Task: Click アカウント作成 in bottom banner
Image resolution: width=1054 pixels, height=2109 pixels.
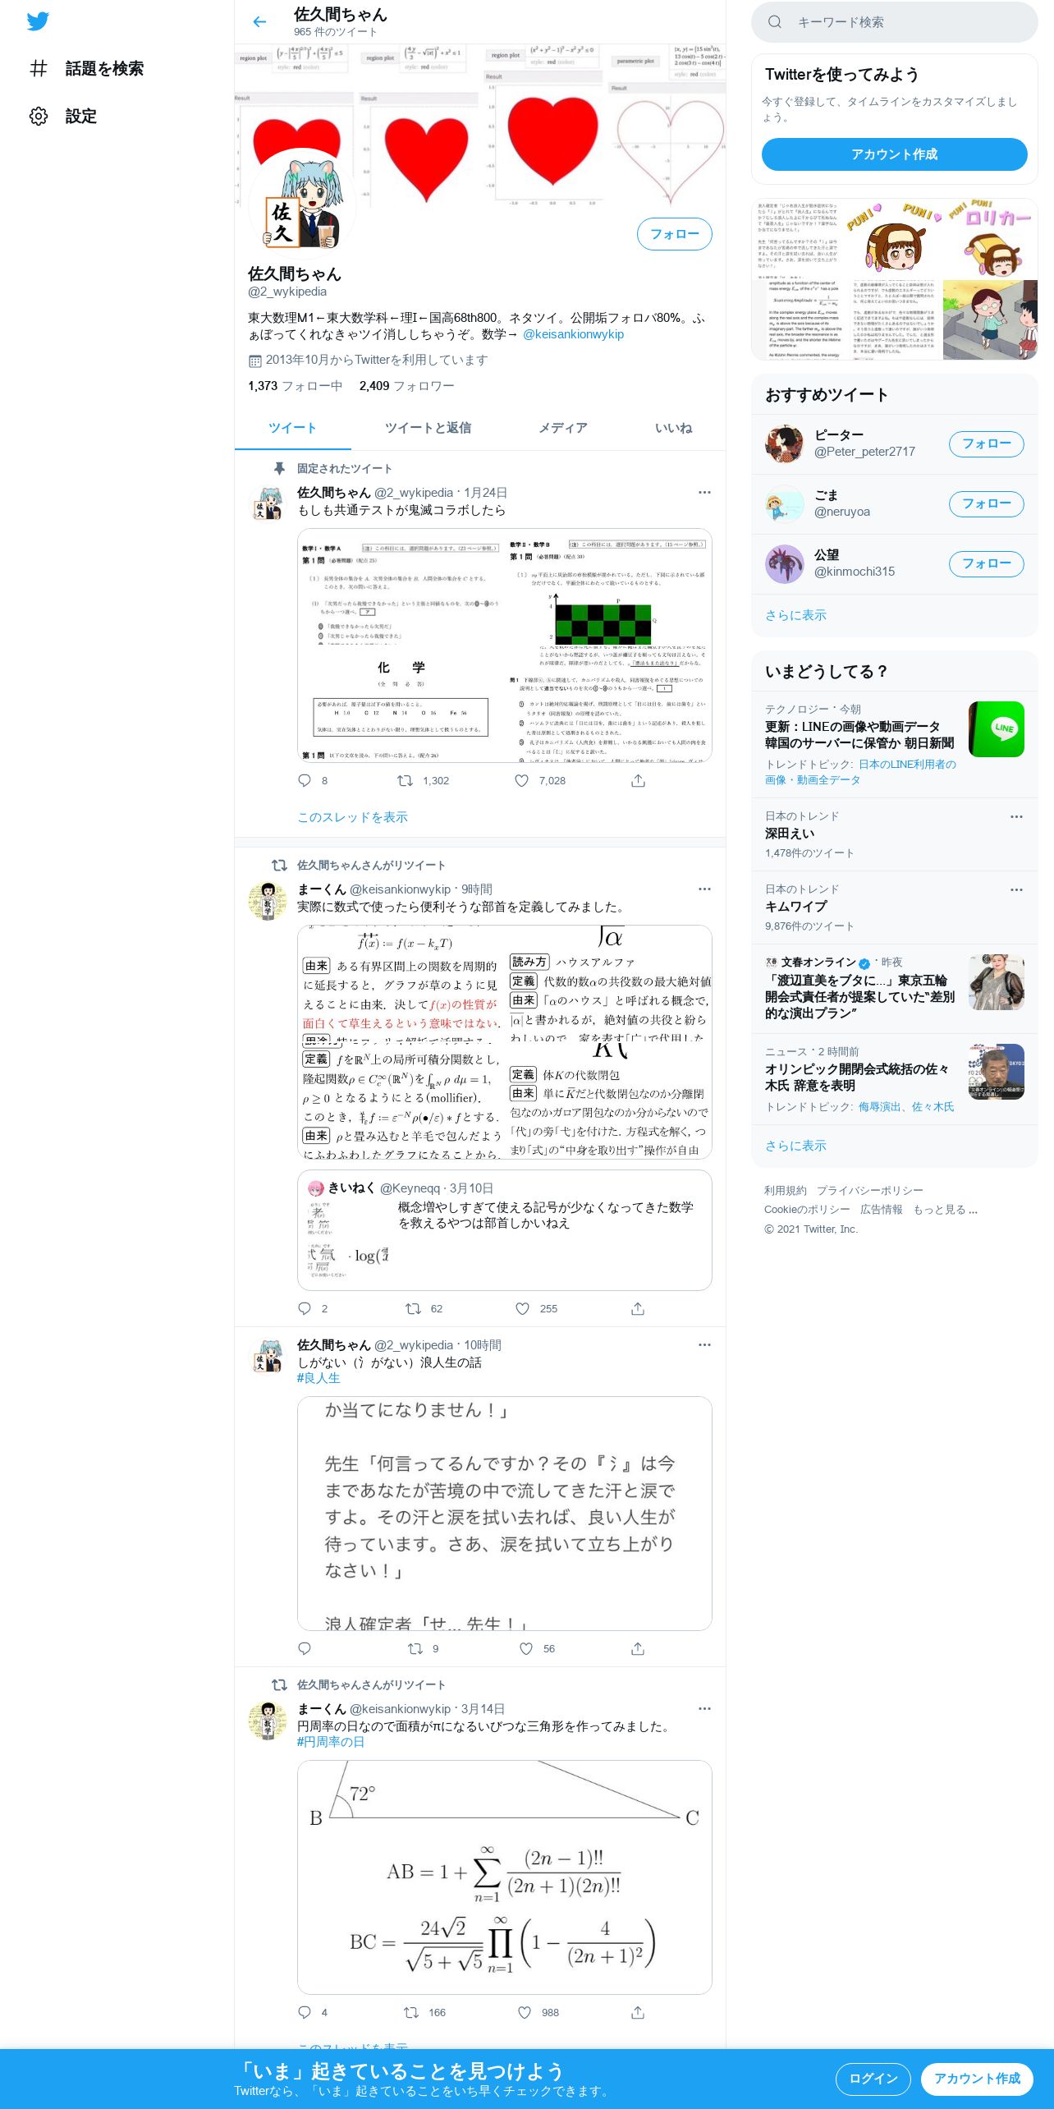Action: [977, 2079]
